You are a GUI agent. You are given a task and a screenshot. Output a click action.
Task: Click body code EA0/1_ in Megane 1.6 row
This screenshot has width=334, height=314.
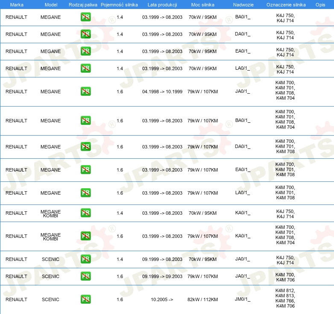tap(243, 169)
